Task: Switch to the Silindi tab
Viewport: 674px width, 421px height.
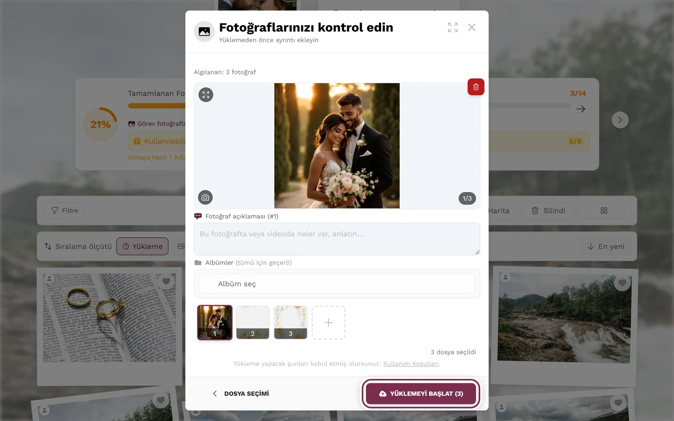Action: [x=548, y=210]
